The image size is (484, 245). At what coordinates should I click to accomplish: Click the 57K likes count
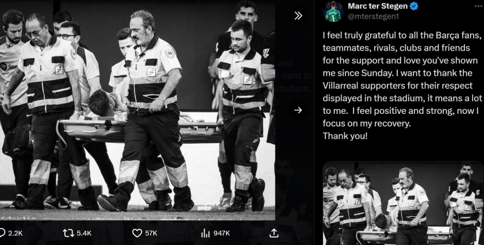click(151, 233)
